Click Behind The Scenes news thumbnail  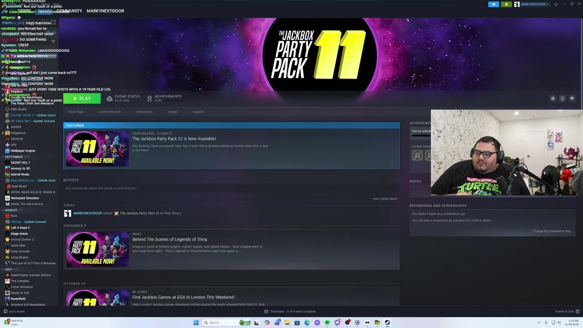97,249
